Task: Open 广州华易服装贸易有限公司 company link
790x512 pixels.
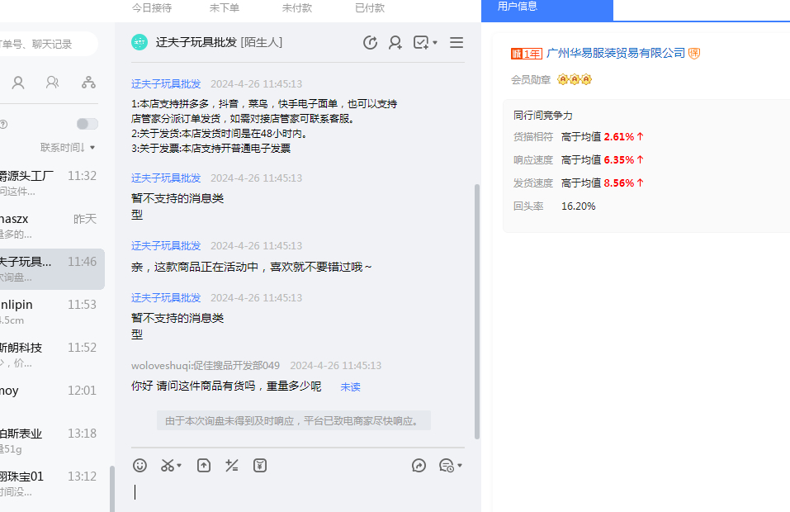Action: coord(616,53)
